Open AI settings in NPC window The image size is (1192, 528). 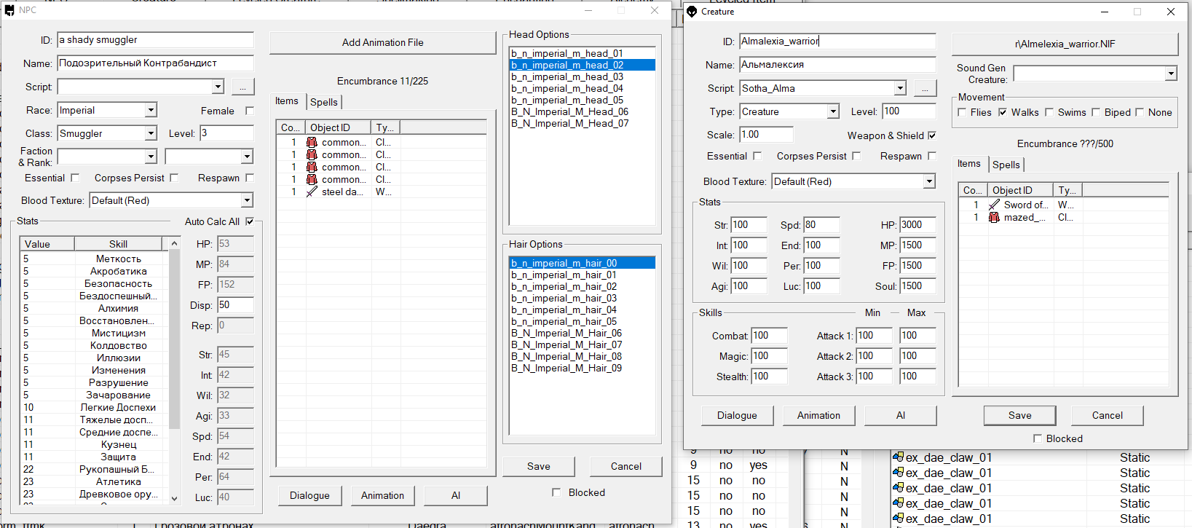coord(456,495)
